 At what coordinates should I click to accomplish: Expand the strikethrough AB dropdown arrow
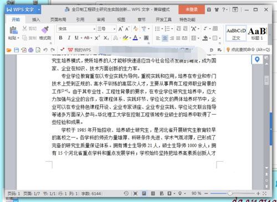click(x=91, y=38)
